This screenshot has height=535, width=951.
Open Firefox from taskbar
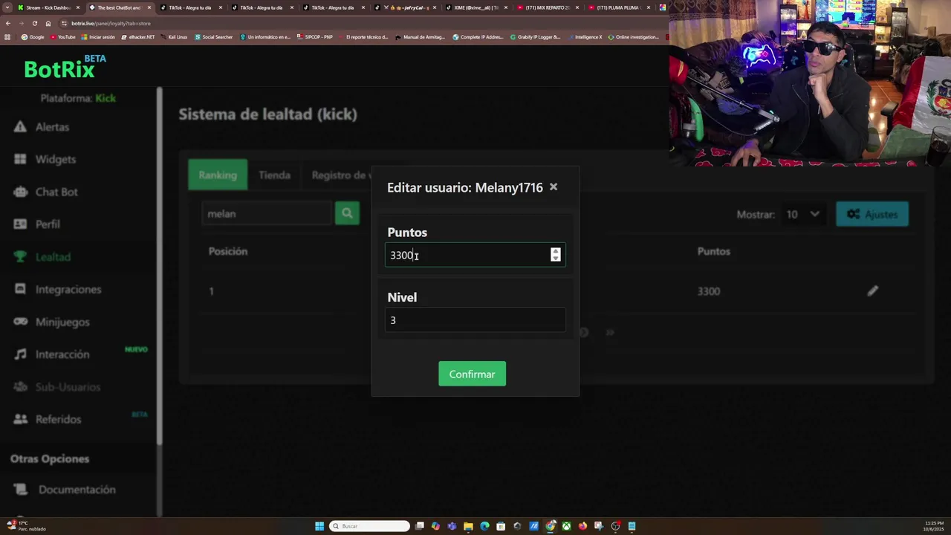[x=582, y=526]
